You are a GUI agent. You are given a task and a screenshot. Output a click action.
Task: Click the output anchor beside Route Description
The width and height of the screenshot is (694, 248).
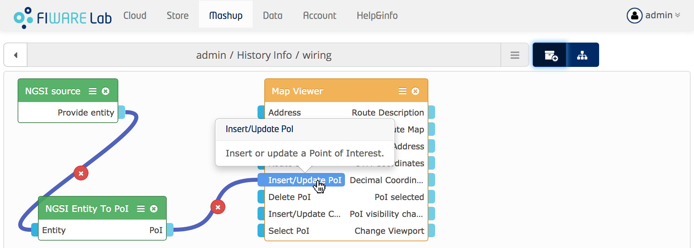point(432,112)
